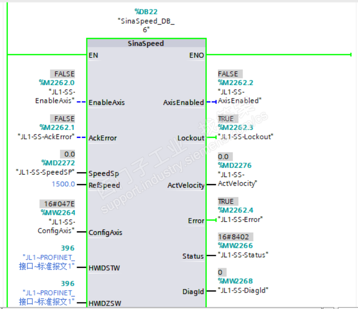Select the RefSpeed input parameter
The image size is (358, 309).
click(x=104, y=185)
